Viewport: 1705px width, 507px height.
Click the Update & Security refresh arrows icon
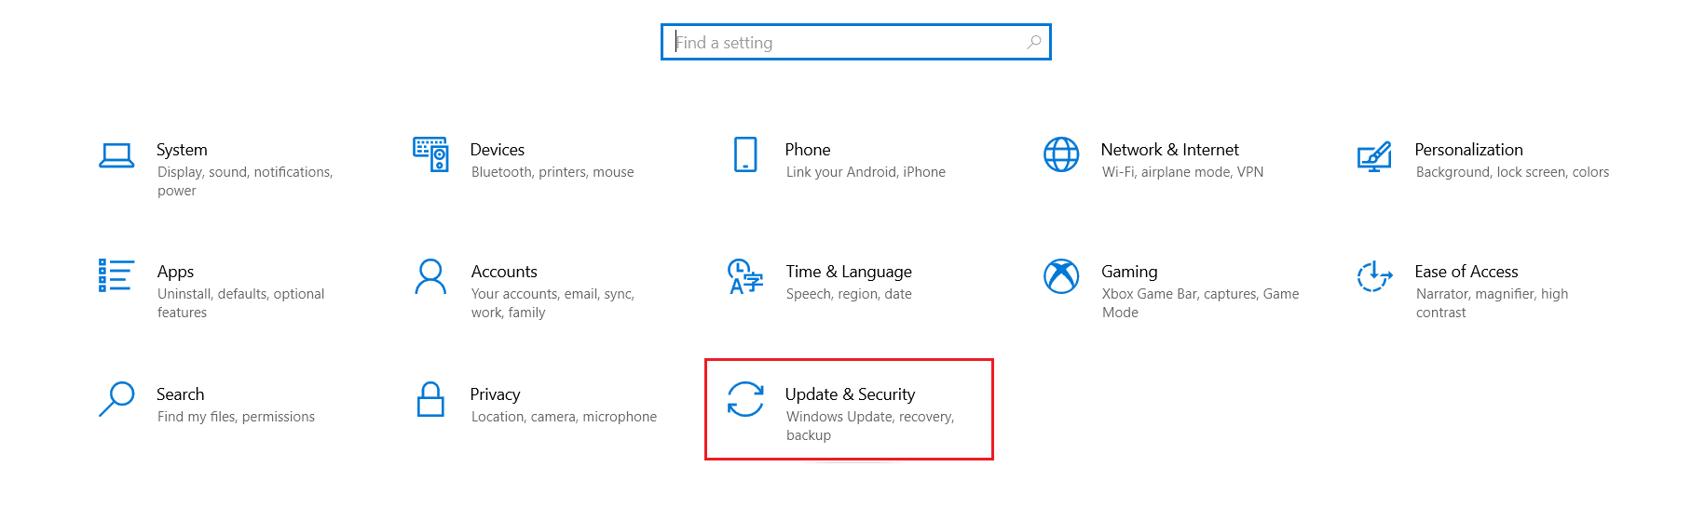tap(745, 399)
